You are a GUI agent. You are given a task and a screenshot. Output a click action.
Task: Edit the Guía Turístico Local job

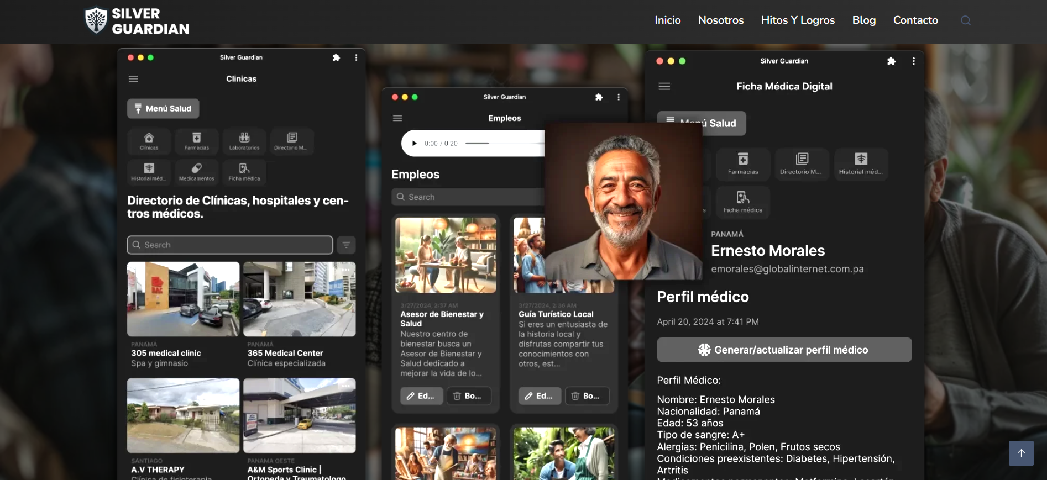540,396
